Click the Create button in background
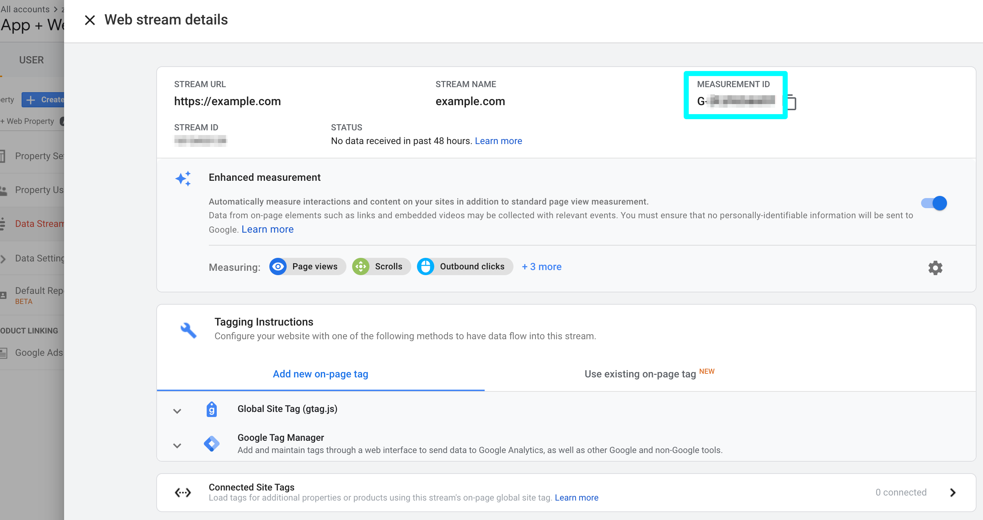 point(43,100)
